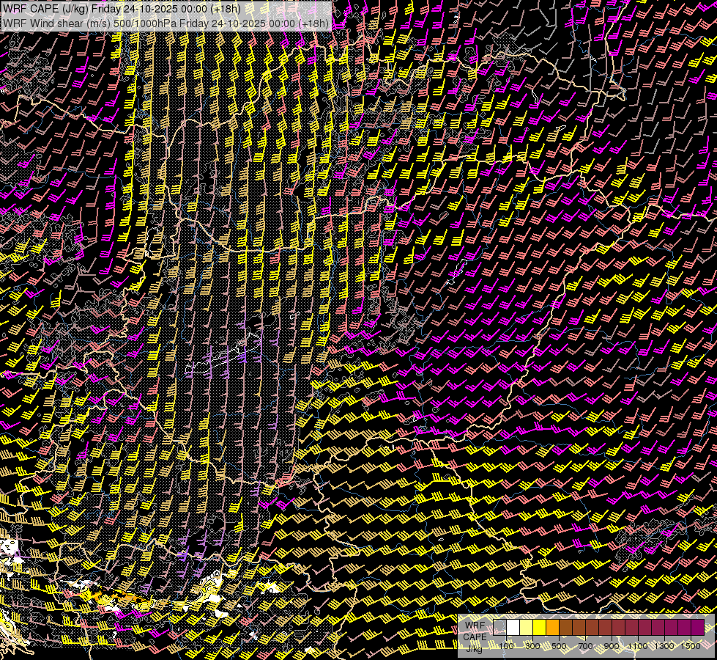
Task: Select the bright yellow CAPE legend swatch
Action: [540, 627]
